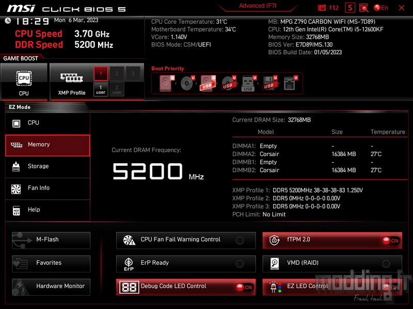Click the MSI logo
Image resolution: width=413 pixels, height=309 pixels.
21,9
